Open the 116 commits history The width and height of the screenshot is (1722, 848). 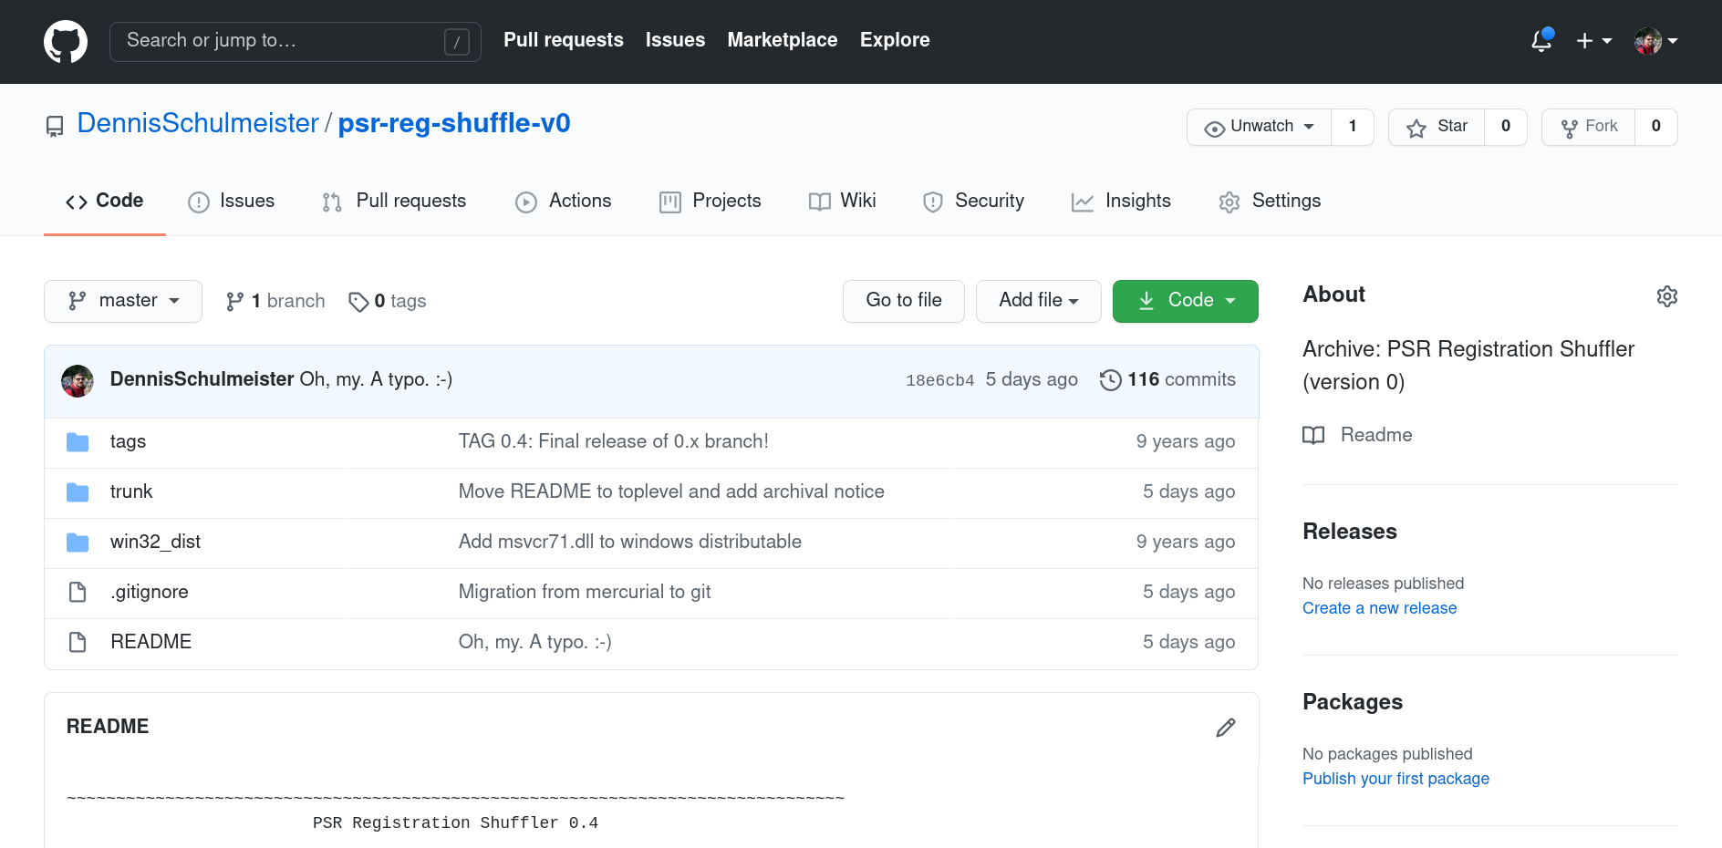1168,380
